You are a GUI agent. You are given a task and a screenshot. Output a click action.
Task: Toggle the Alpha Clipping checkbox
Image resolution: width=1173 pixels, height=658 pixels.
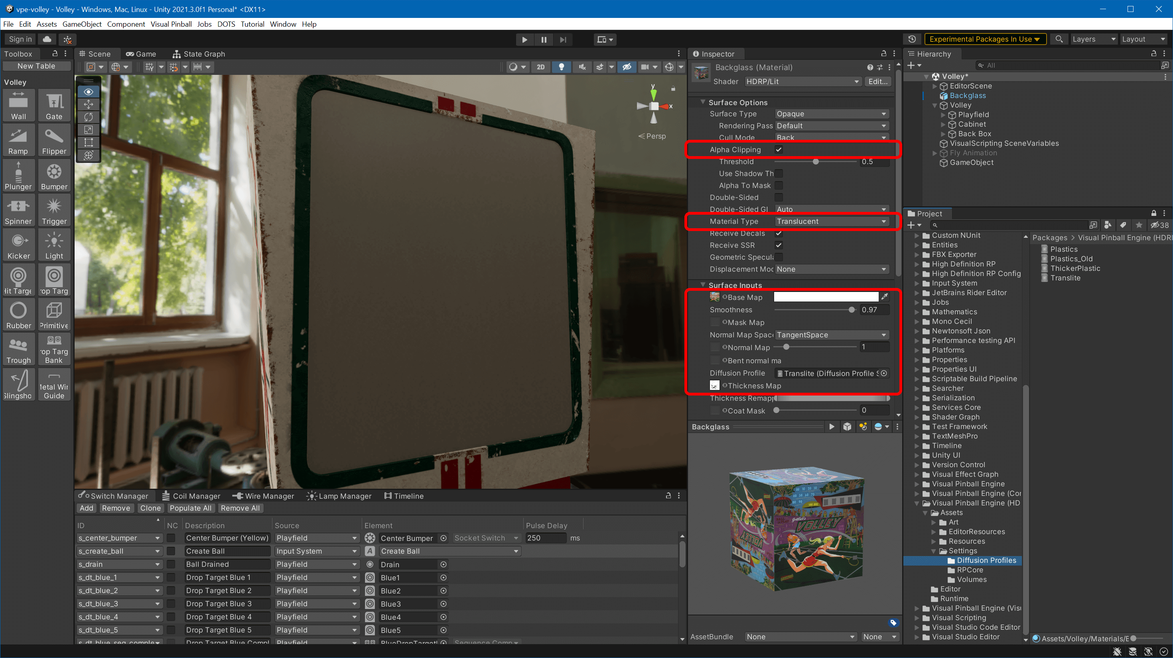[779, 150]
